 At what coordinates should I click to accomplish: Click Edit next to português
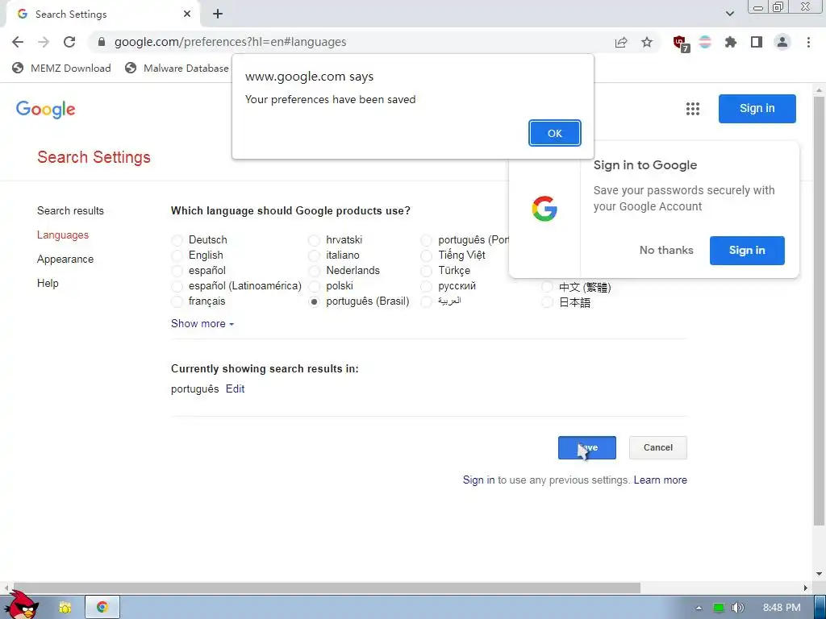(x=235, y=389)
